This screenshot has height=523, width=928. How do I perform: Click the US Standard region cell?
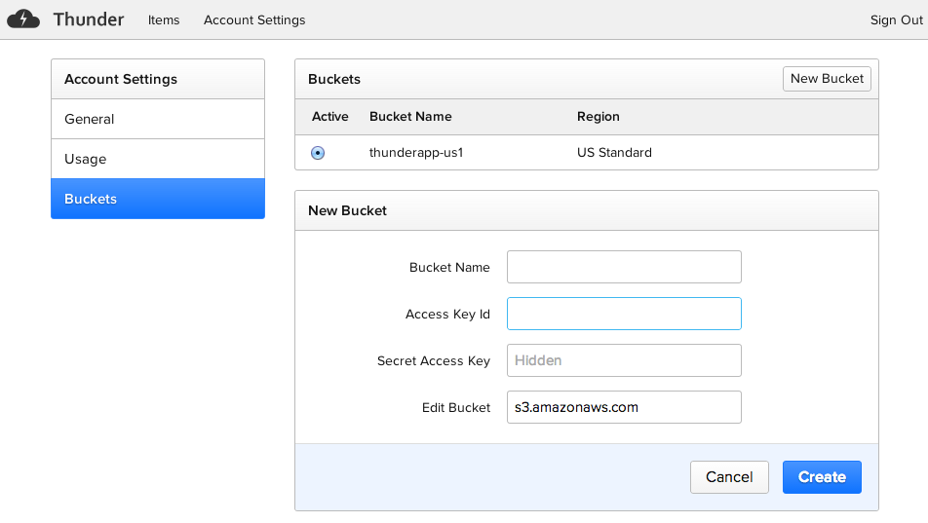click(614, 153)
